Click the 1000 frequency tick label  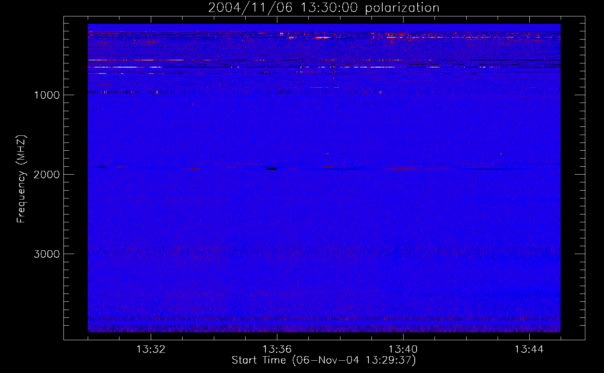coord(47,95)
